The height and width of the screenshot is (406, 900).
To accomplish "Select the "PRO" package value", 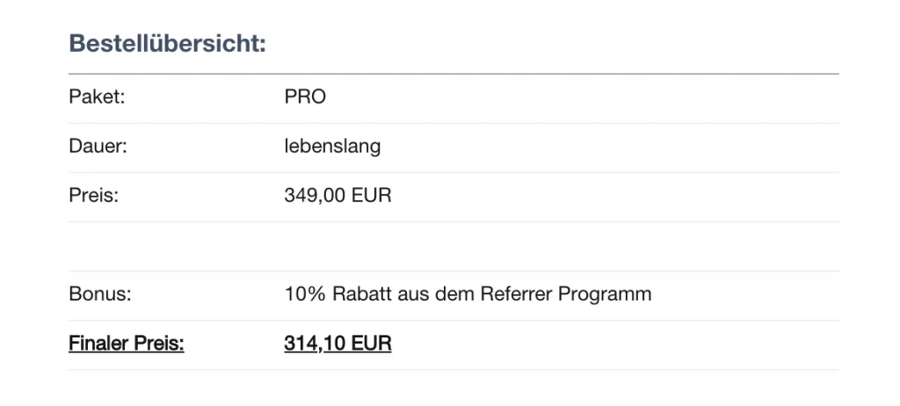I will click(x=305, y=97).
